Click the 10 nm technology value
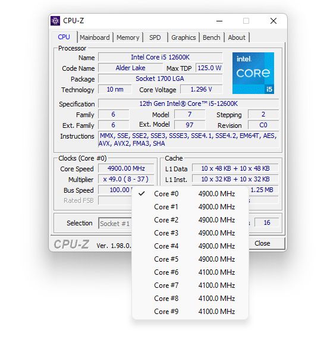The width and height of the screenshot is (327, 339). [x=115, y=89]
